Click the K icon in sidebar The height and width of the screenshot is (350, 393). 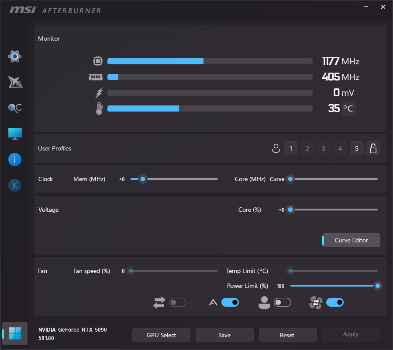click(x=15, y=185)
